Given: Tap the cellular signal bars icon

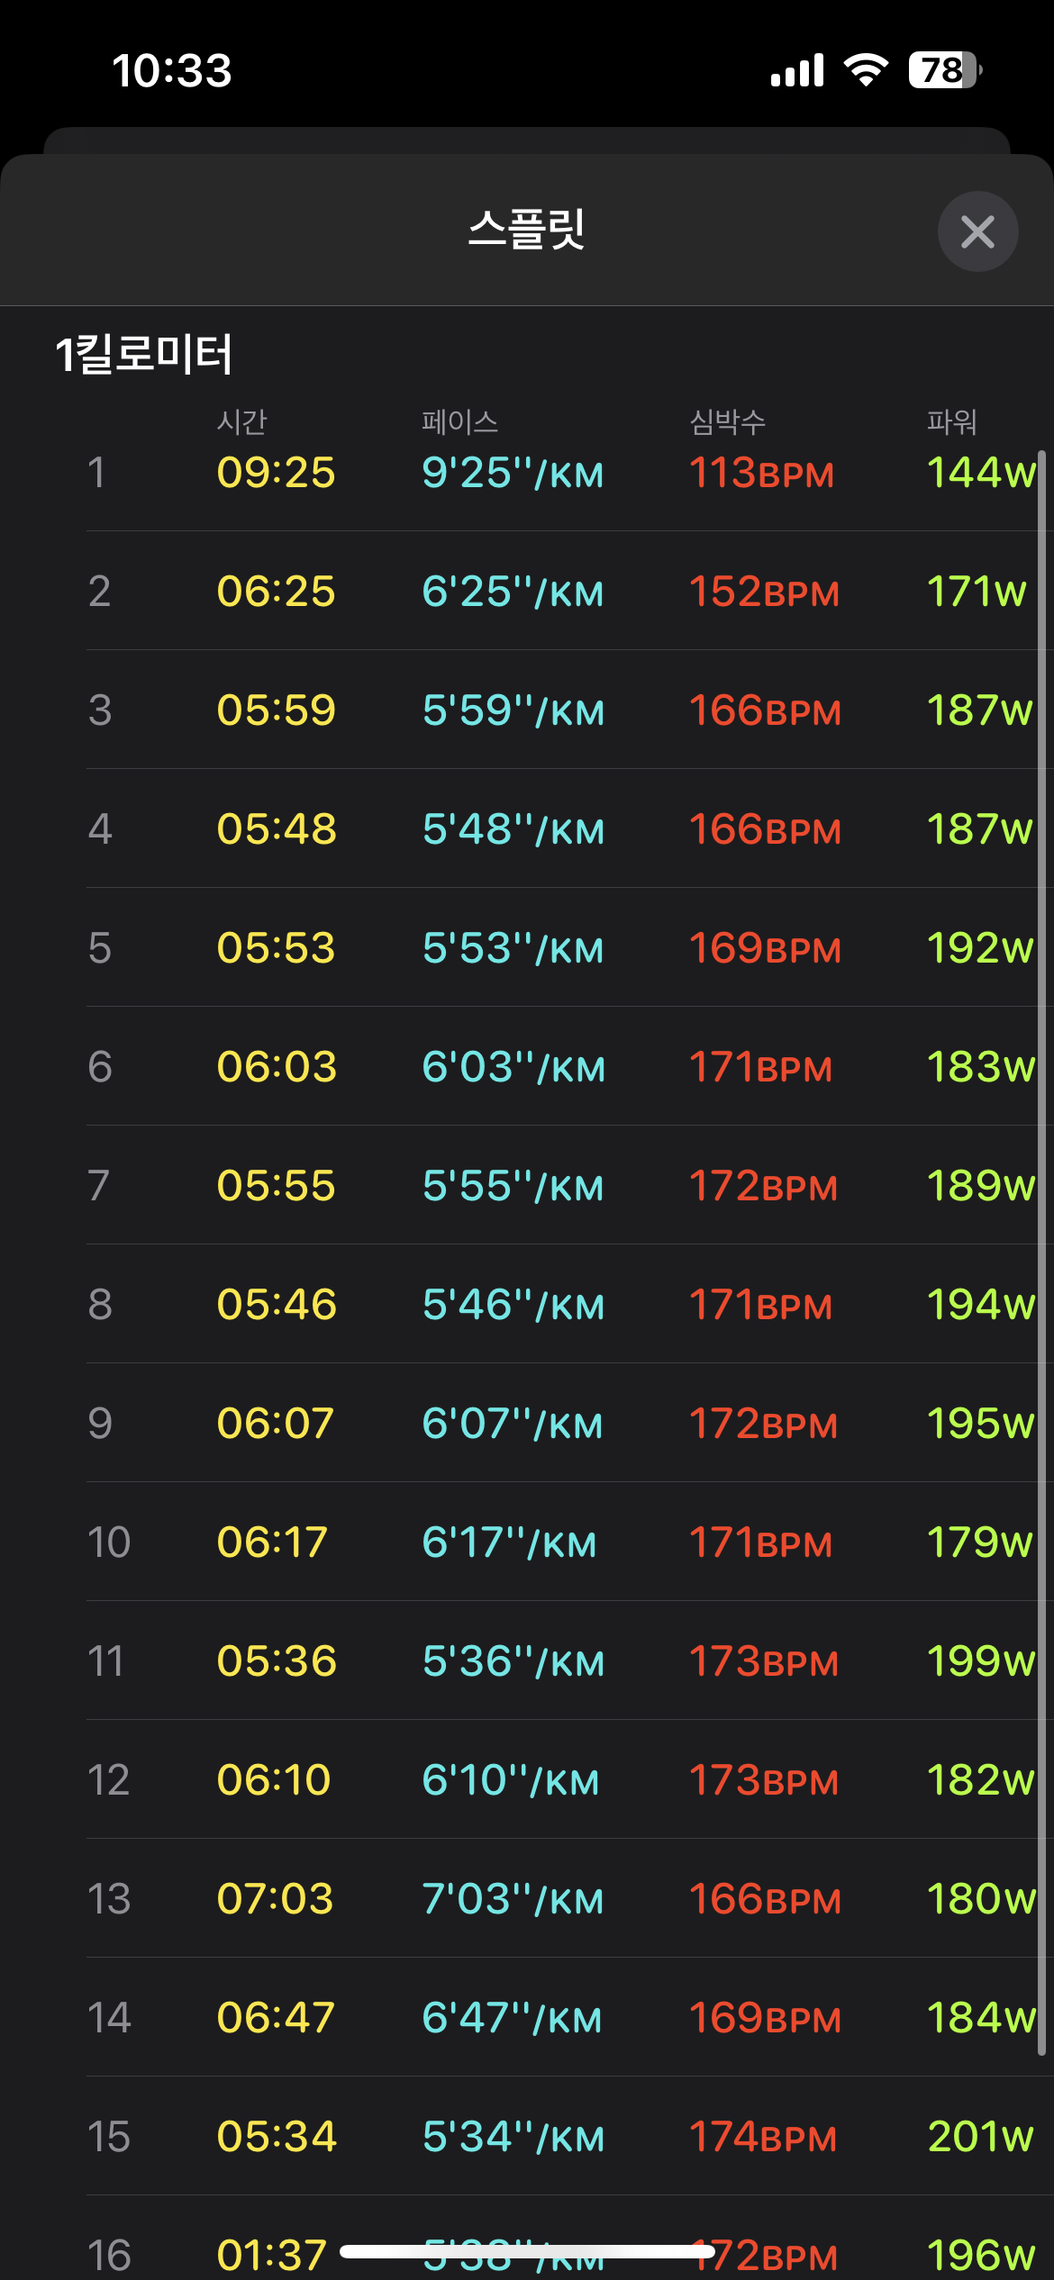Looking at the screenshot, I should pyautogui.click(x=797, y=70).
